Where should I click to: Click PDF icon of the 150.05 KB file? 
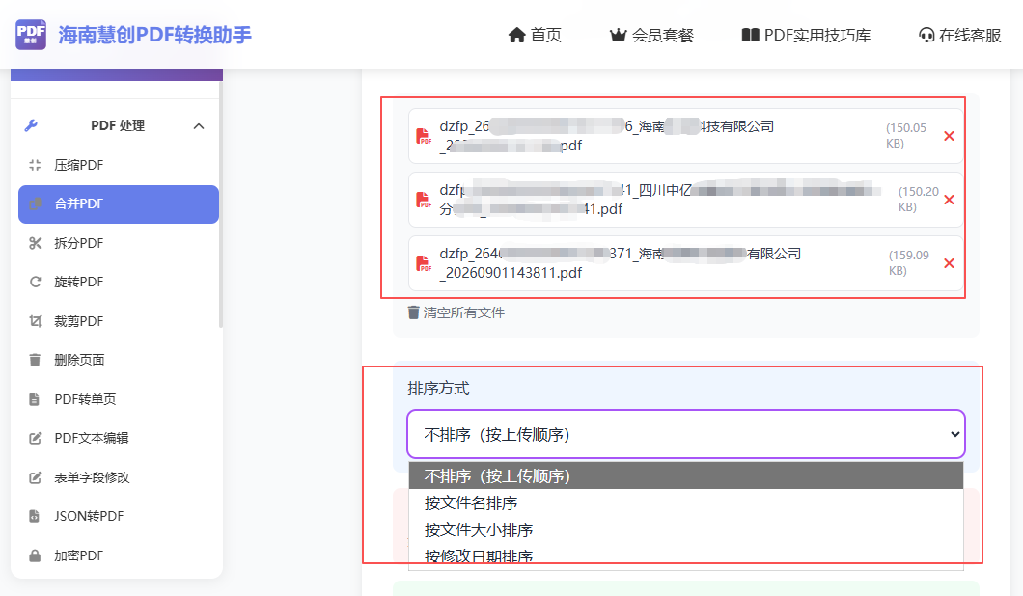(424, 136)
